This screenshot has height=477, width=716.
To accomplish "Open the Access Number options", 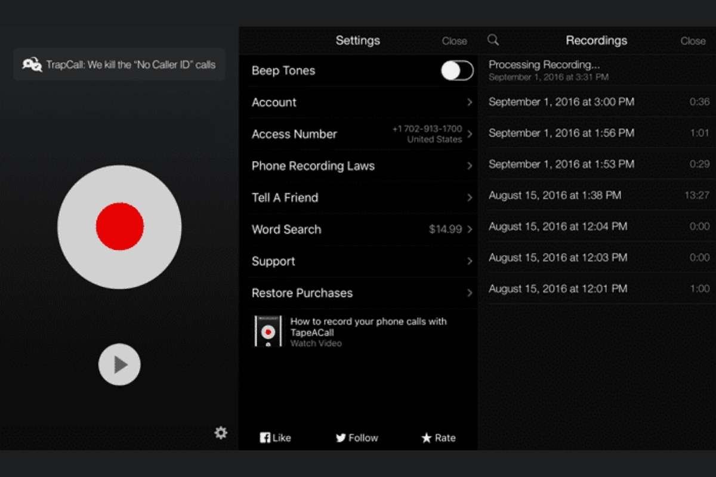I will [358, 134].
